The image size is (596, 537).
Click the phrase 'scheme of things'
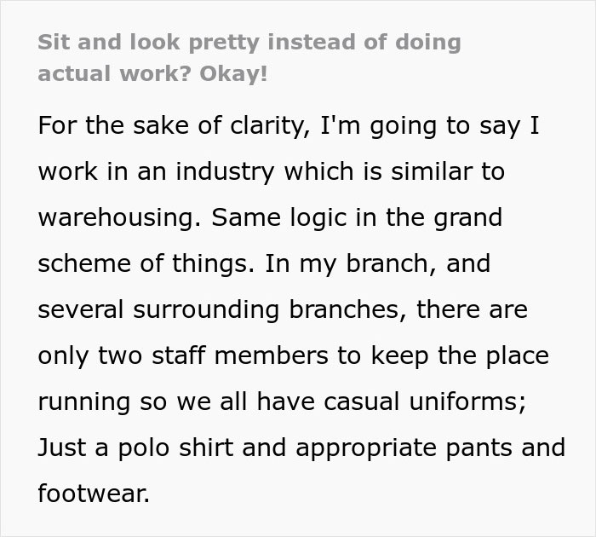point(146,263)
